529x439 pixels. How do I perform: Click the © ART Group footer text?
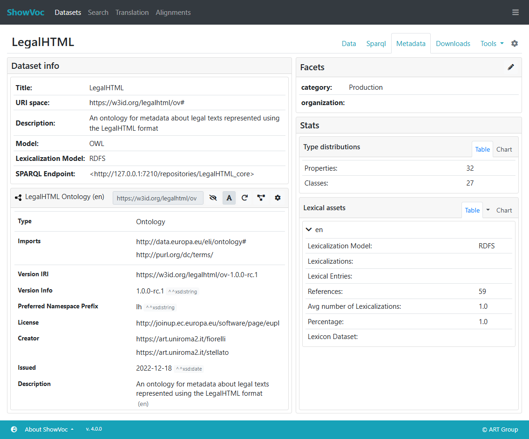tap(500, 429)
